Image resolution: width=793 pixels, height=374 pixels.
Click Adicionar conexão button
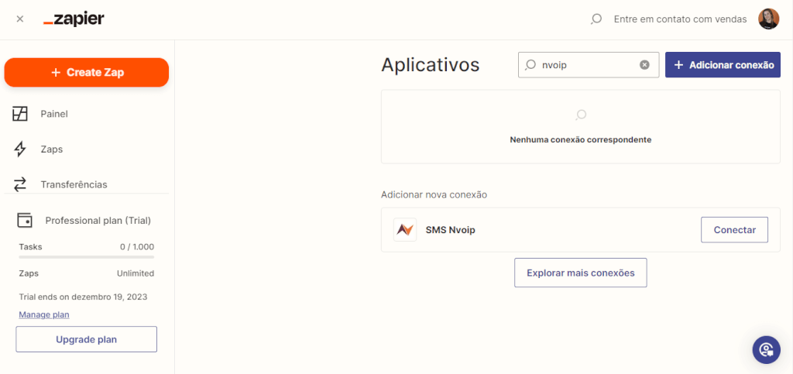click(x=723, y=65)
